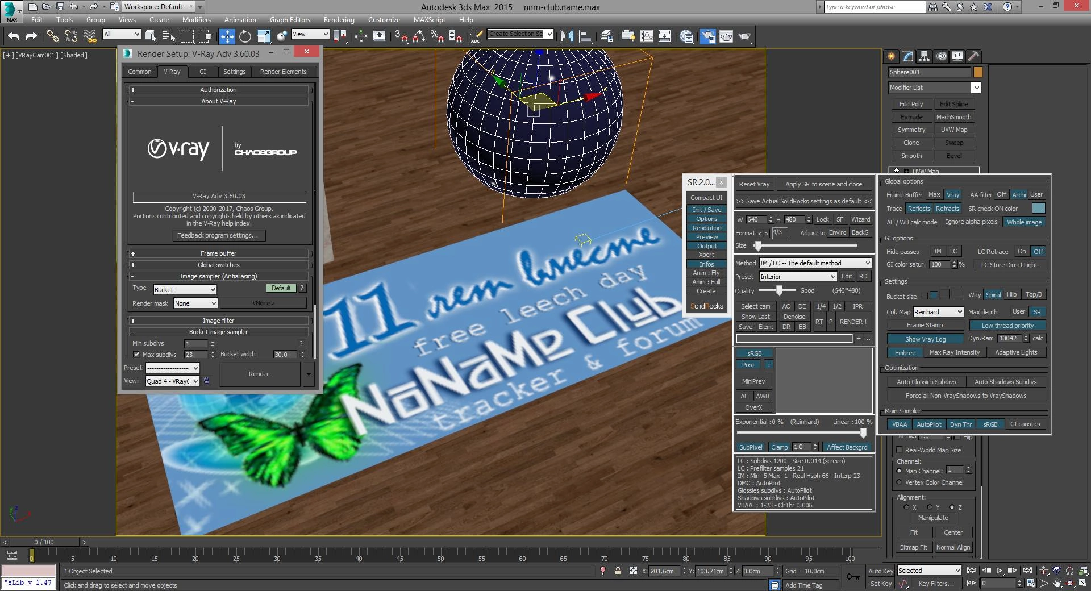Open the Method IM / LC dropdown
The width and height of the screenshot is (1091, 591).
(x=815, y=263)
